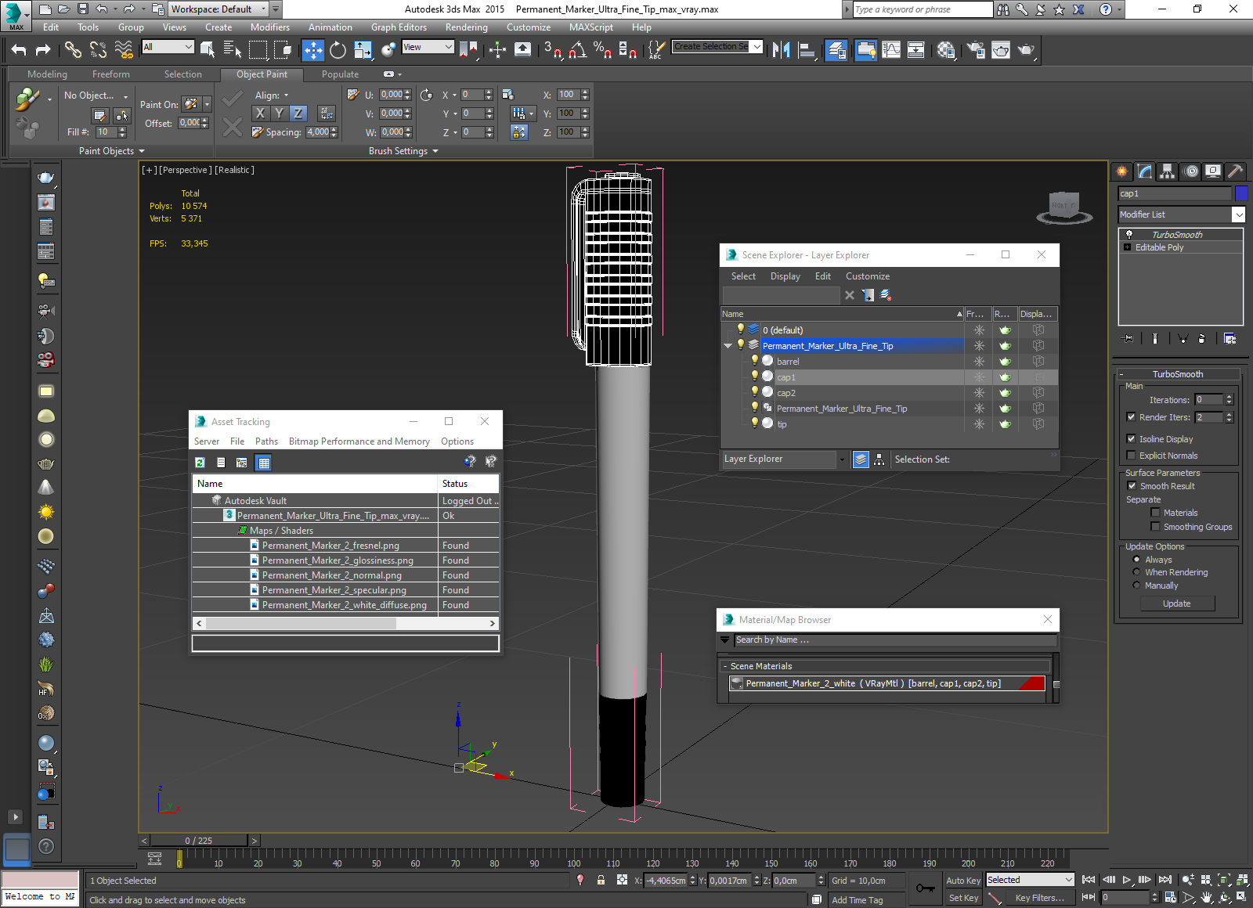The width and height of the screenshot is (1253, 908).
Task: Collapse the Scene Materials group
Action: tap(724, 666)
